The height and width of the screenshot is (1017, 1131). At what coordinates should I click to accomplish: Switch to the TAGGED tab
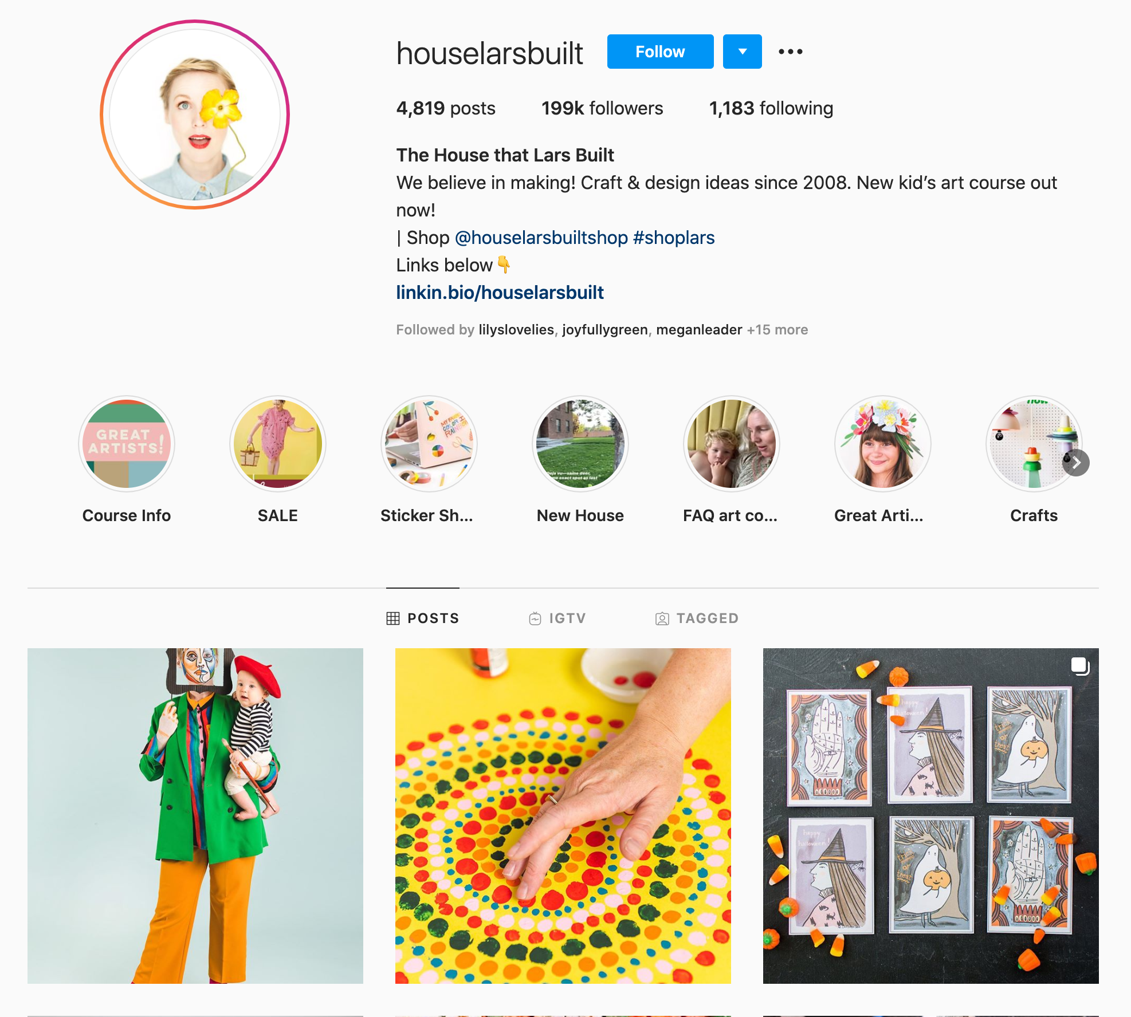697,618
